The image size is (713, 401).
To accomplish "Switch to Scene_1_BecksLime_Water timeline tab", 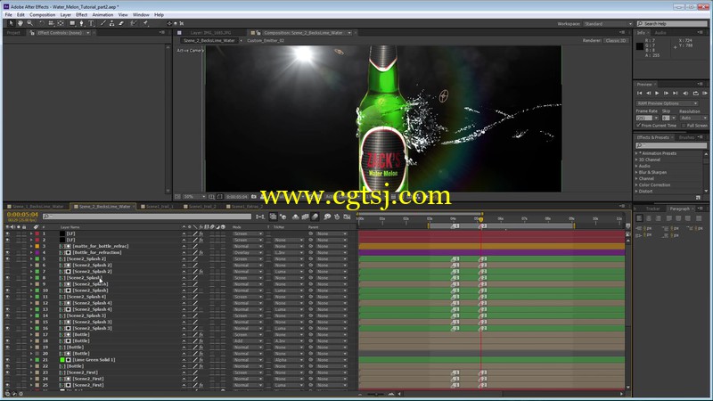I will click(x=37, y=207).
